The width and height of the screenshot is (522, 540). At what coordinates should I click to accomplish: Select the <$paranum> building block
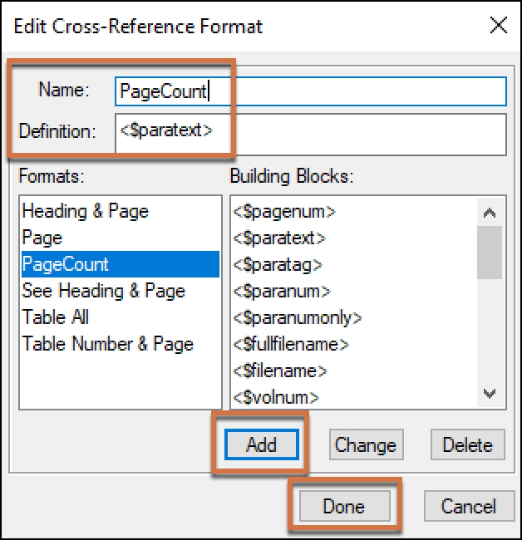281,291
